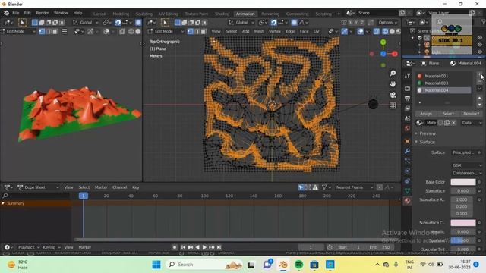Open the Nearest Frame snapping dropdown
486x273 pixels.
[x=355, y=187]
